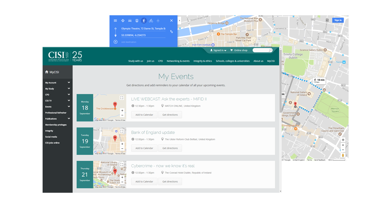Open CPD top navigation menu
Screen dimensions: 387x208
pyautogui.click(x=160, y=61)
